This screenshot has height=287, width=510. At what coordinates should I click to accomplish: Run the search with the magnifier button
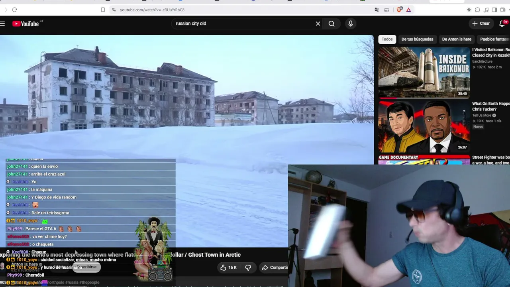[331, 24]
